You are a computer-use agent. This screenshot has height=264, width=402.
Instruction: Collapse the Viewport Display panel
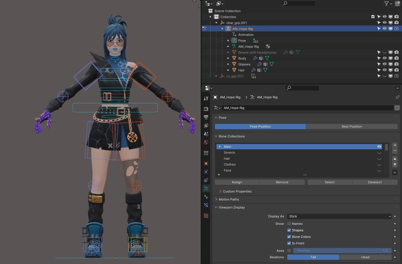tap(216, 207)
